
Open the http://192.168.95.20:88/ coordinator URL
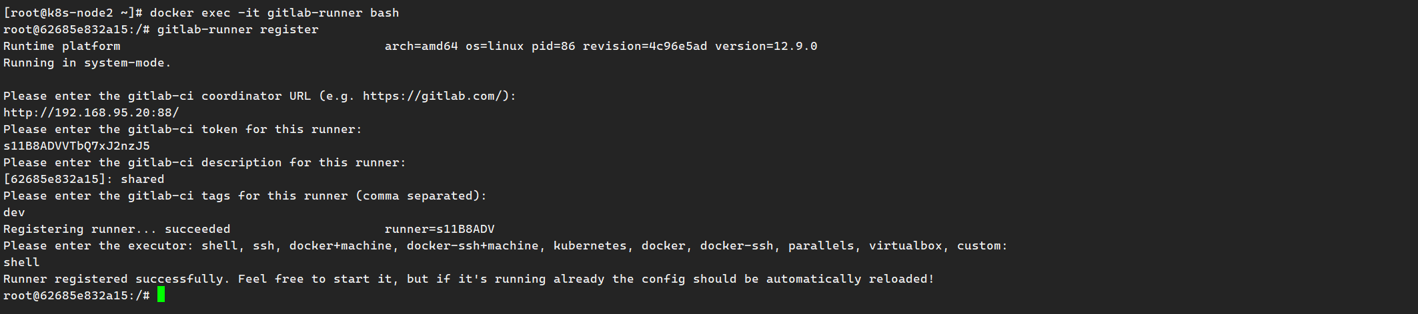tap(91, 112)
